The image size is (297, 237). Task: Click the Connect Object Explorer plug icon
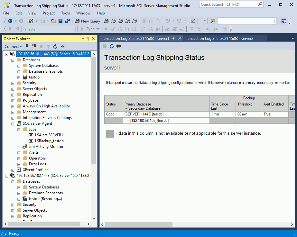point(27,46)
